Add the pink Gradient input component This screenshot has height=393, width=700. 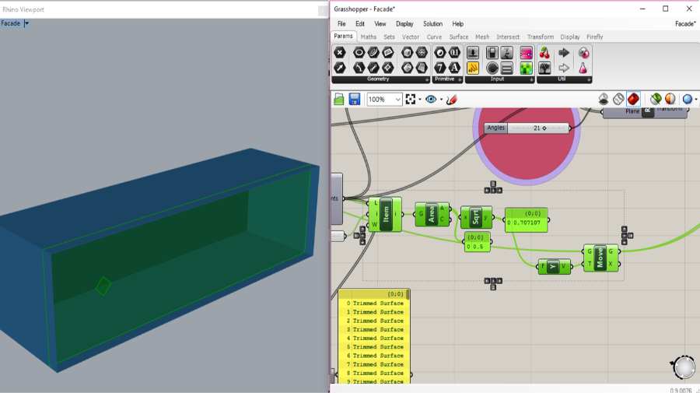tap(526, 53)
